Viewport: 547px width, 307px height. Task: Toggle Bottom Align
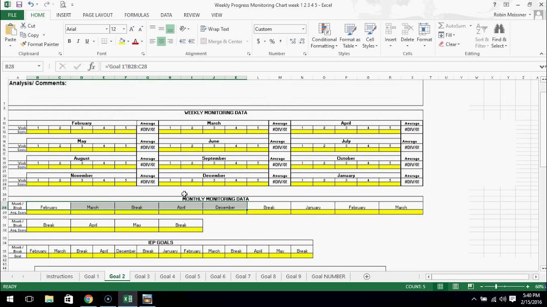pyautogui.click(x=170, y=29)
